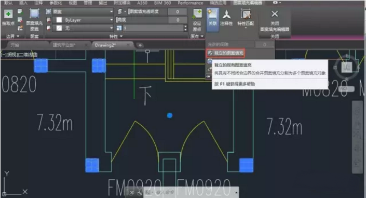Click the Set Origin (设定原点) button
Image resolution: width=366 pixels, height=198 pixels.
pos(197,20)
